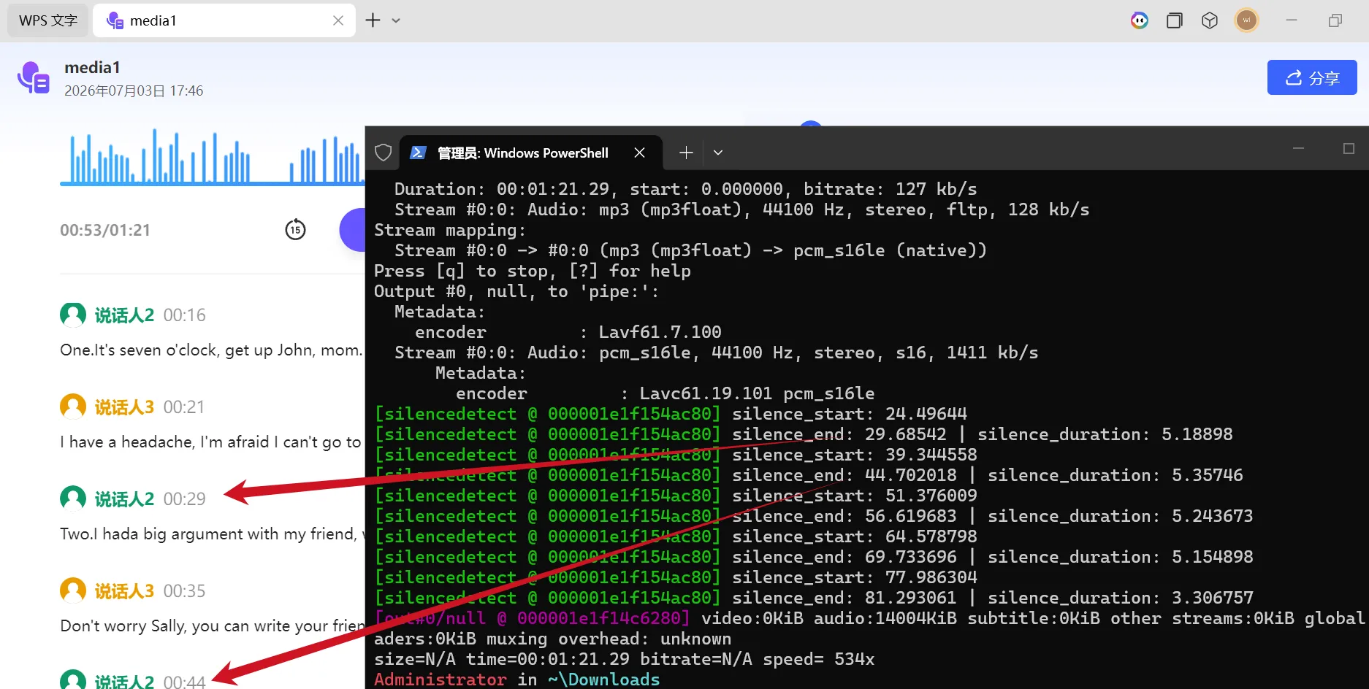Select the line "I have a headache"

(212, 442)
